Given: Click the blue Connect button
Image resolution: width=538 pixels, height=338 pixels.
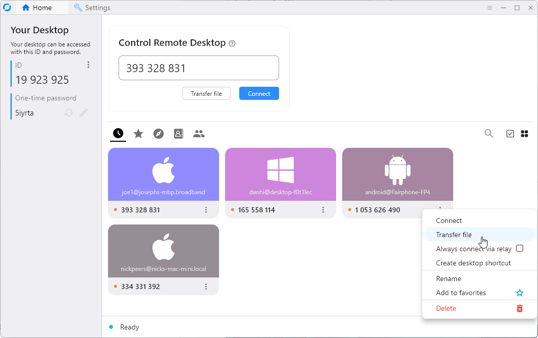Looking at the screenshot, I should click(x=259, y=93).
